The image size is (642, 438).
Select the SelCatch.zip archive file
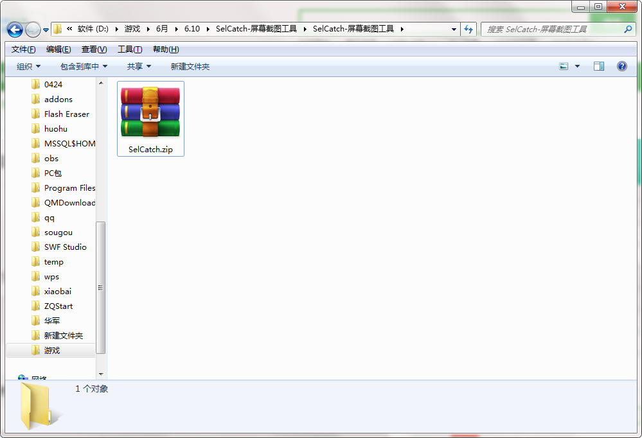click(150, 119)
